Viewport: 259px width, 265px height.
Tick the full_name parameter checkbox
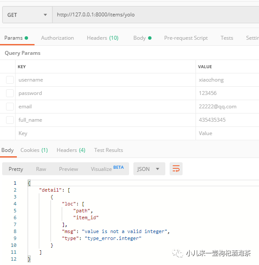9,120
